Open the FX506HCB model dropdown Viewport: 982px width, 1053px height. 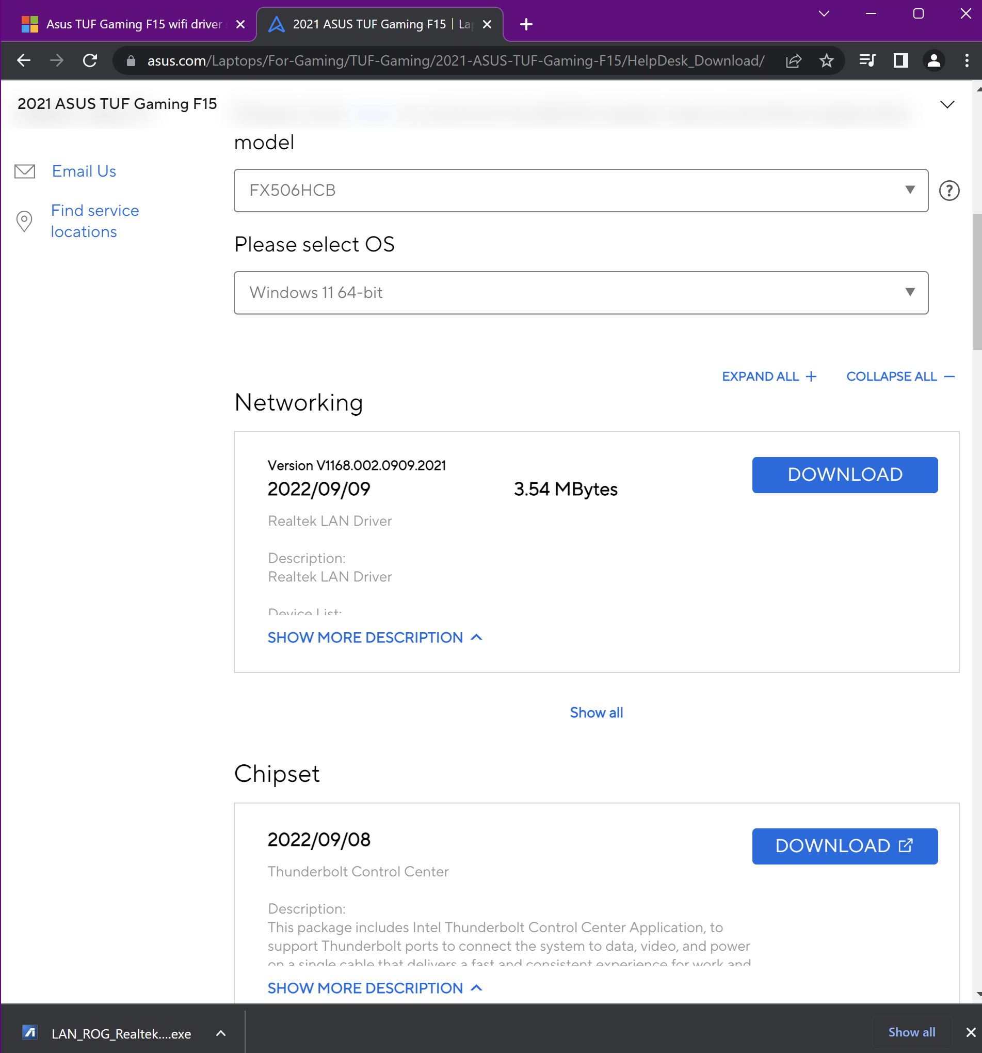pyautogui.click(x=581, y=190)
